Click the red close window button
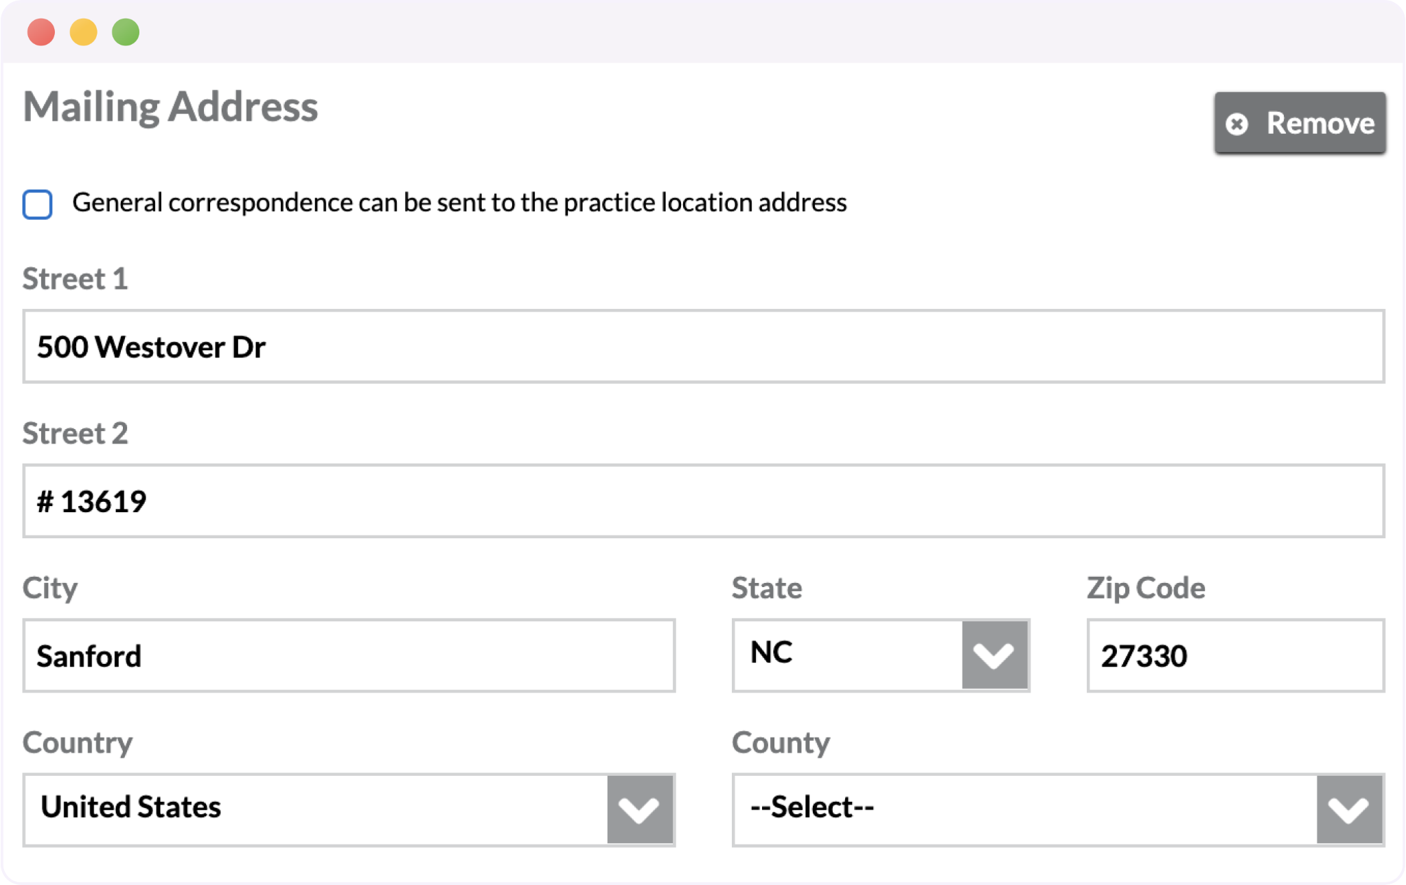Image resolution: width=1406 pixels, height=885 pixels. click(41, 32)
